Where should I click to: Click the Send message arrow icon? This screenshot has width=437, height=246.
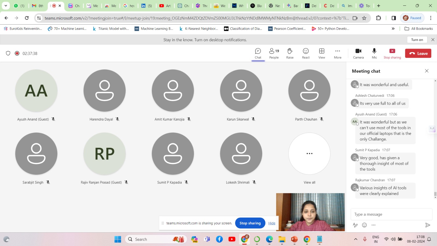pos(427,225)
